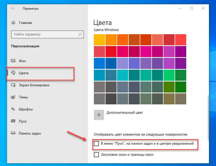Choose the blue swatch starting third row
The width and height of the screenshot is (216, 166).
tap(99, 63)
